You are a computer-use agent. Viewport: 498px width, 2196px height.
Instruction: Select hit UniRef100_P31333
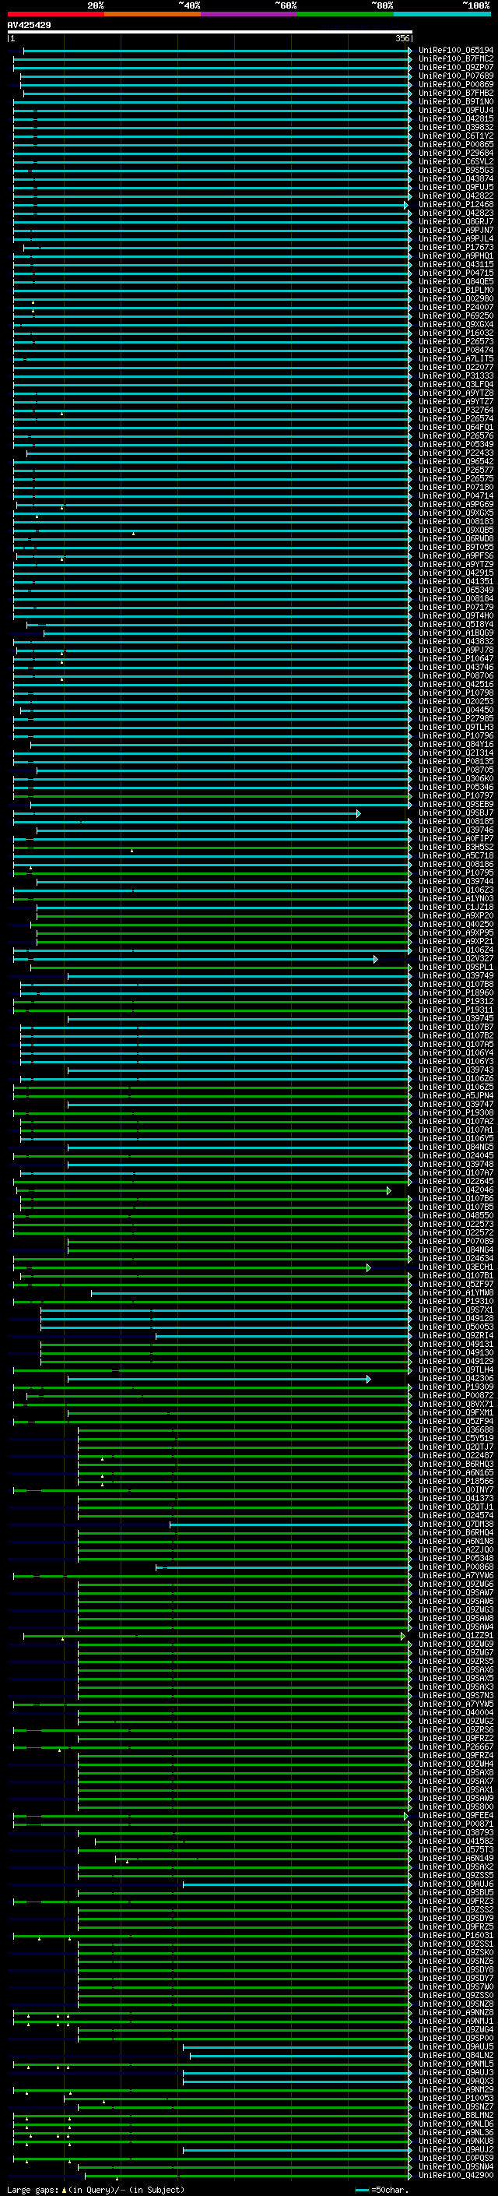456,376
